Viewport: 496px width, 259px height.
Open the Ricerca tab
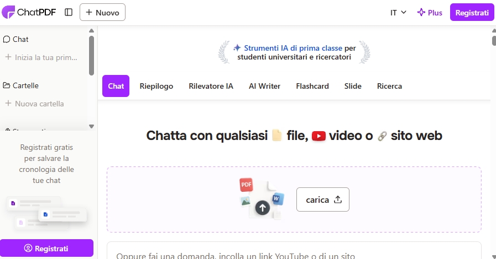389,86
